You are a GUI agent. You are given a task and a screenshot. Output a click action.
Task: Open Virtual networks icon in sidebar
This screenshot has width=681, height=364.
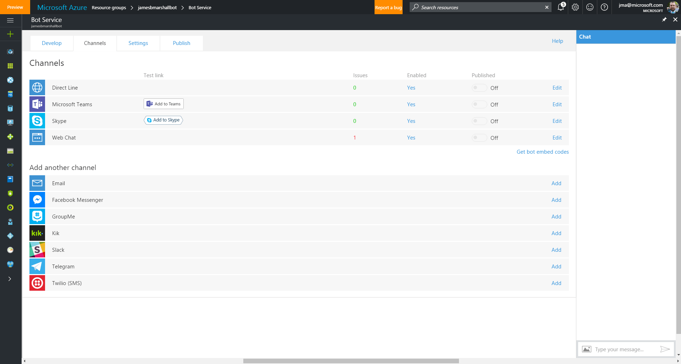(x=10, y=165)
